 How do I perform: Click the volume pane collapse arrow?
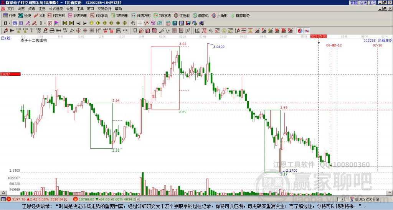pos(3,192)
